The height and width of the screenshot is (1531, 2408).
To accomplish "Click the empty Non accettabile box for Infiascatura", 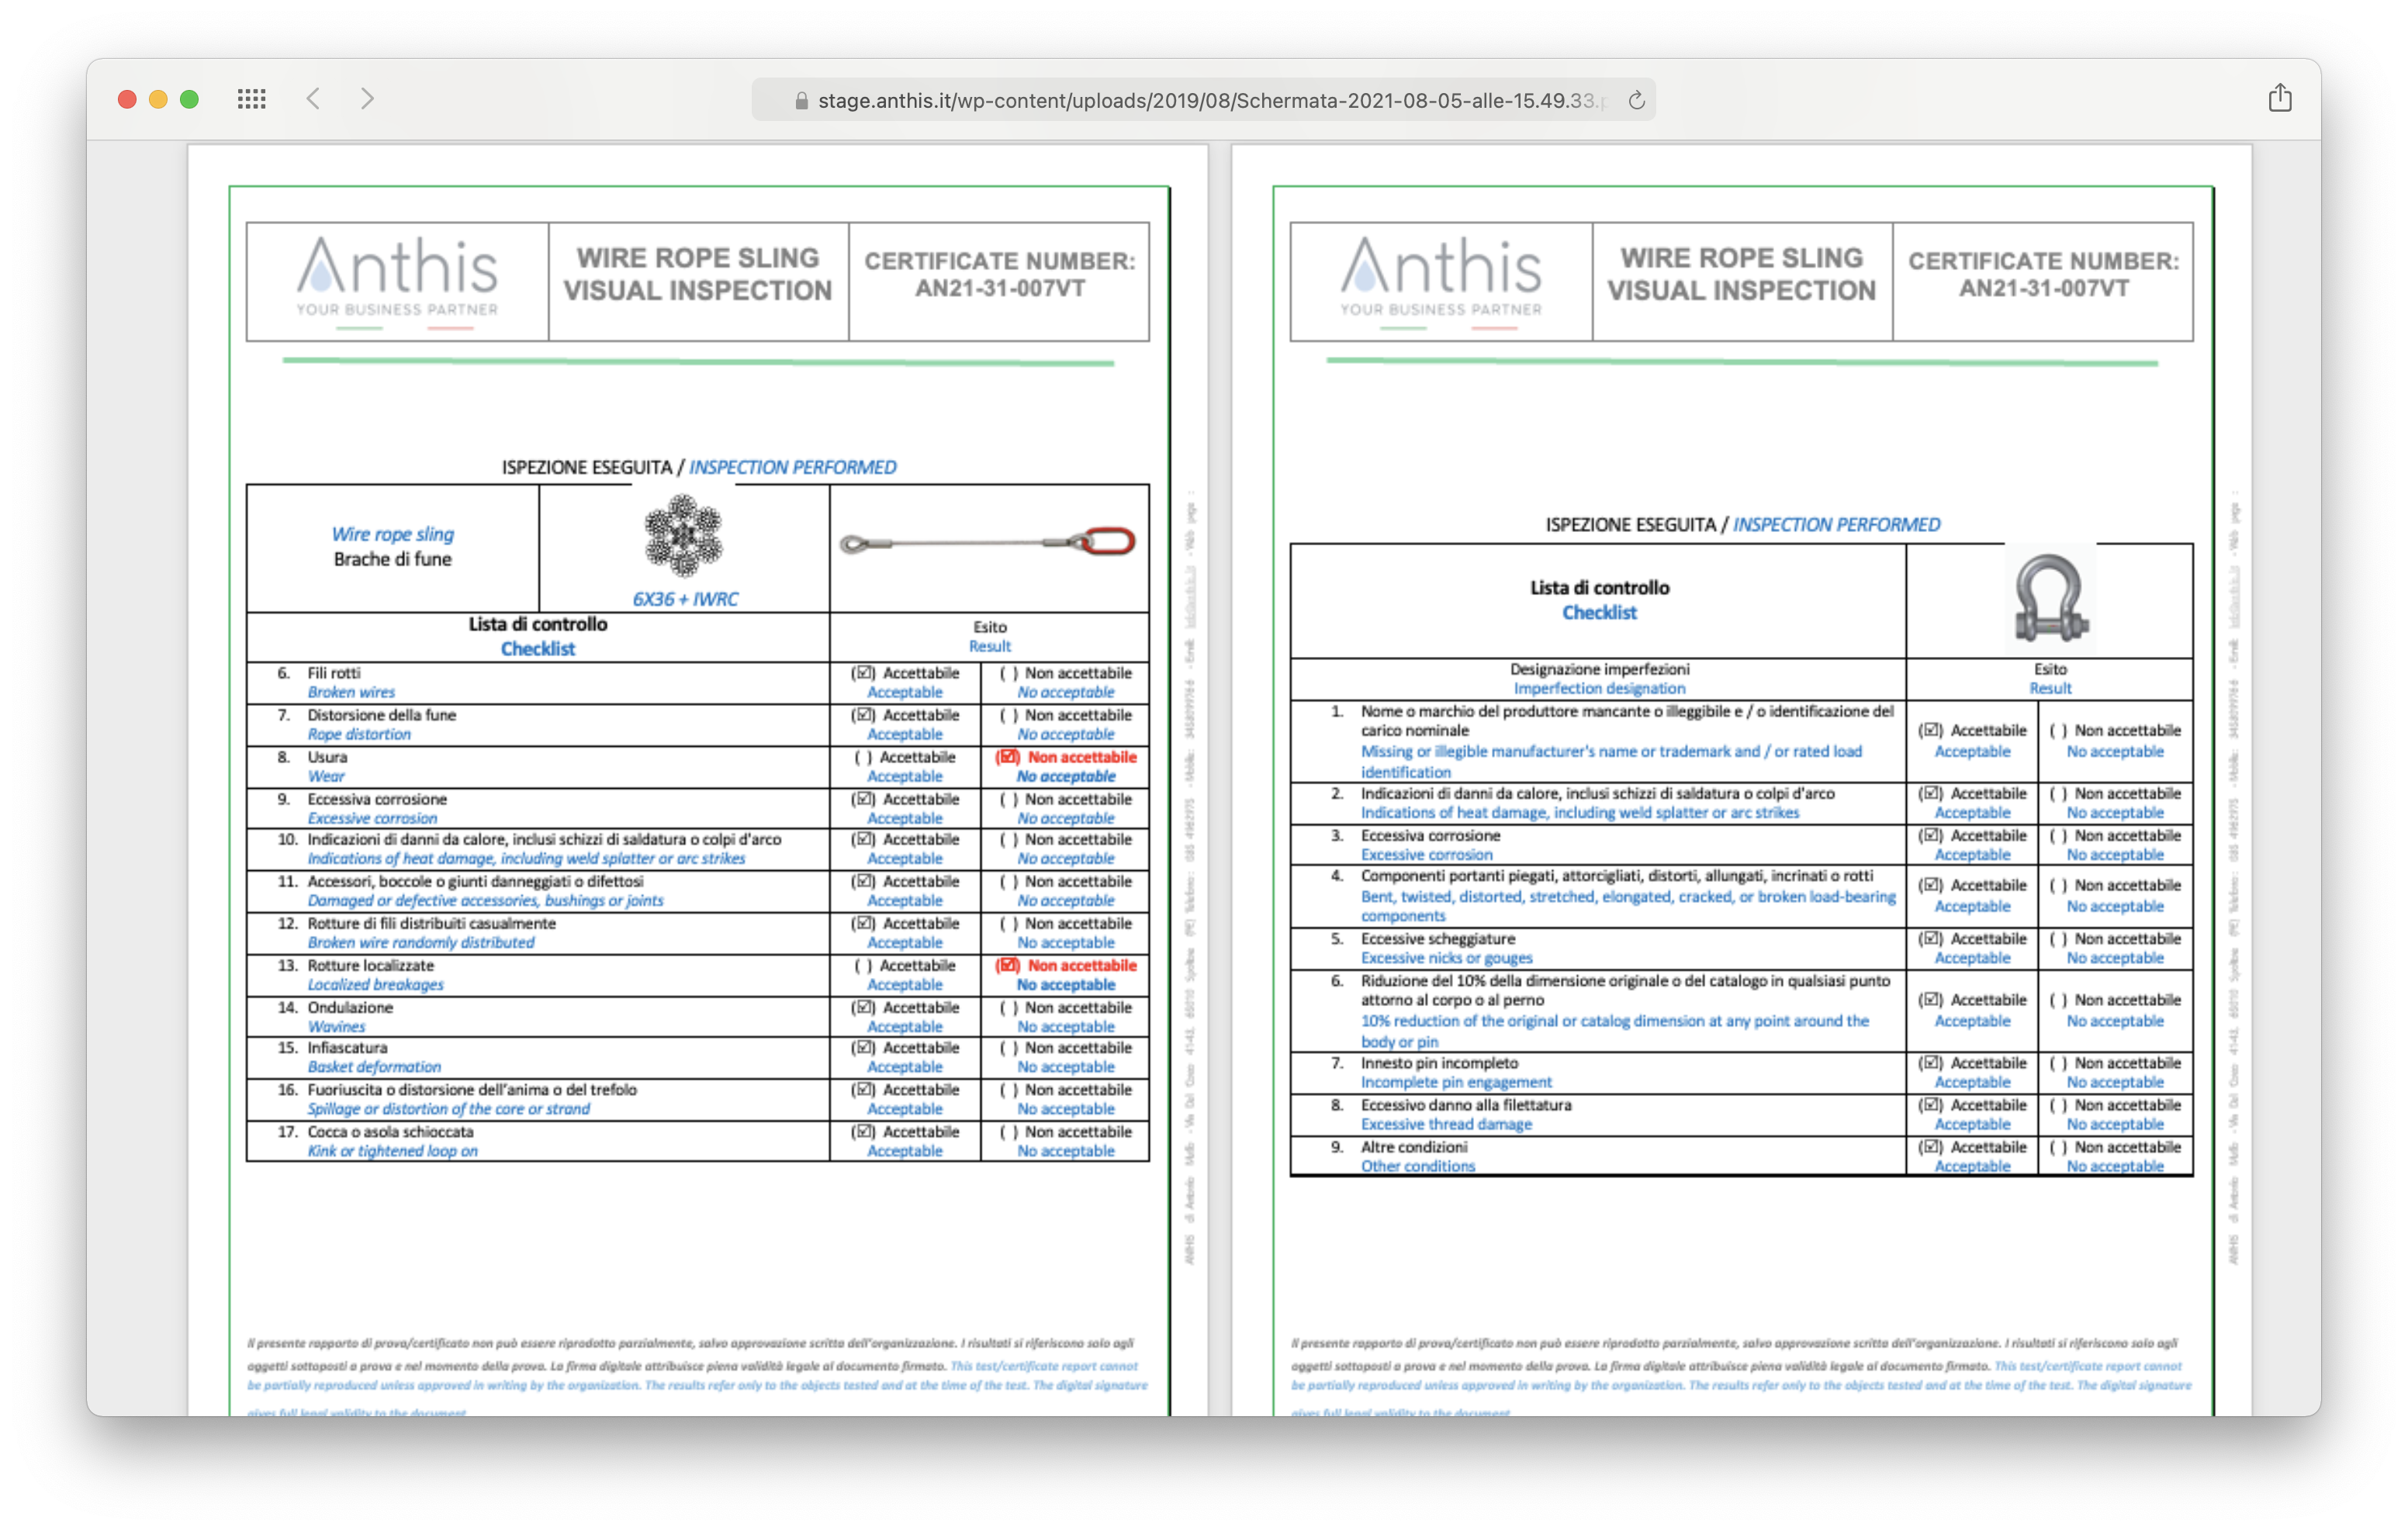I will coord(1008,1047).
